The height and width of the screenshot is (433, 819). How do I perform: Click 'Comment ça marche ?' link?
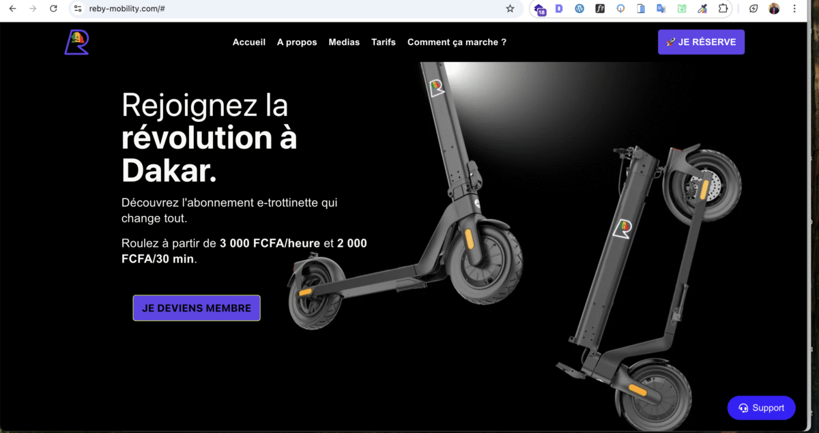tap(457, 42)
